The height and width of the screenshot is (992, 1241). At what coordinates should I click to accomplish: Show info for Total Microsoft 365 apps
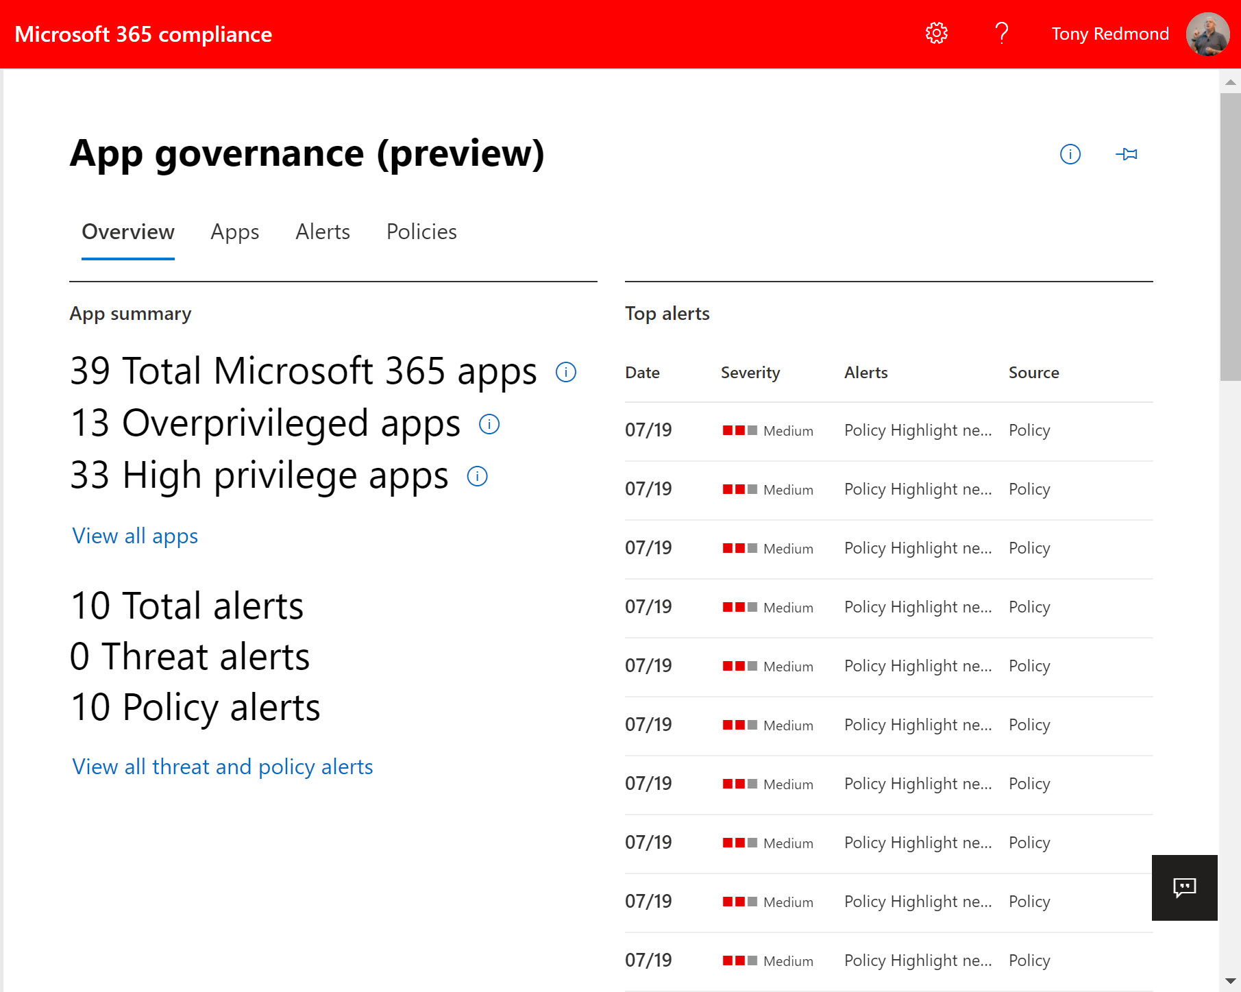click(565, 372)
